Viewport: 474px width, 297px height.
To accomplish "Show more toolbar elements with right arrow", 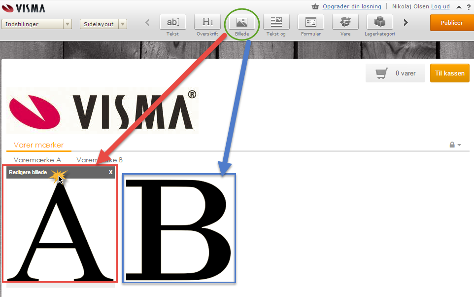I will [x=406, y=22].
